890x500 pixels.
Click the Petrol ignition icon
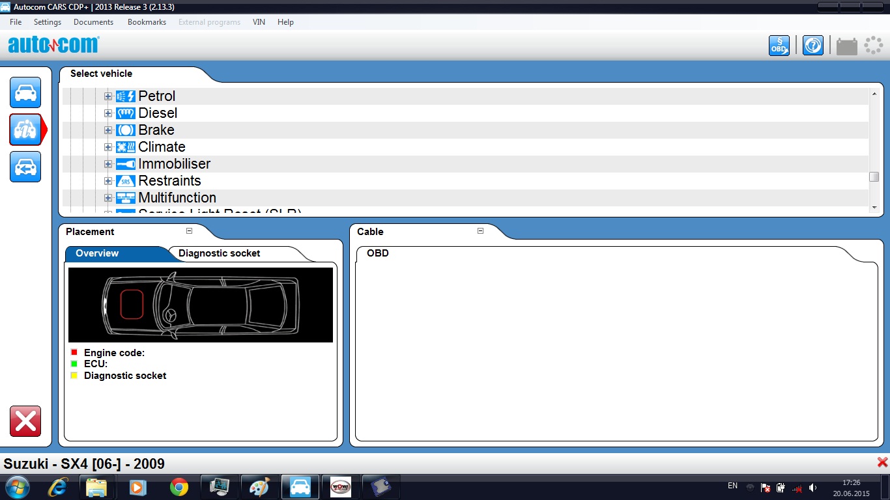(126, 96)
